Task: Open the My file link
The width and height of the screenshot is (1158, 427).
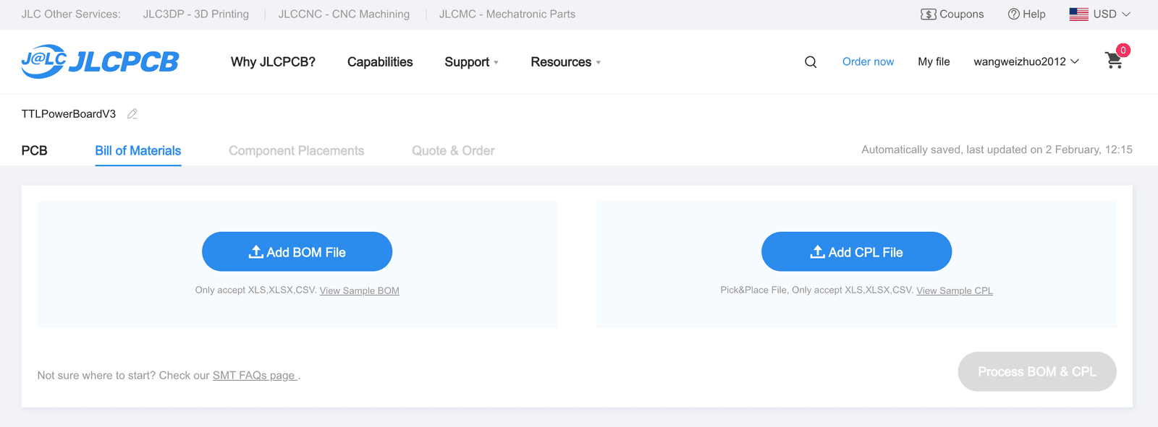Action: (934, 61)
